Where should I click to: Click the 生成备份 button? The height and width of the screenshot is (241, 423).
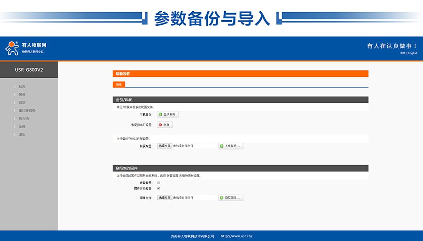point(167,114)
